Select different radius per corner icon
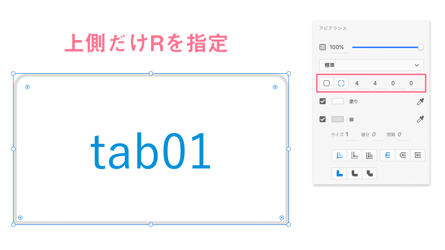The image size is (445, 250). 341,83
